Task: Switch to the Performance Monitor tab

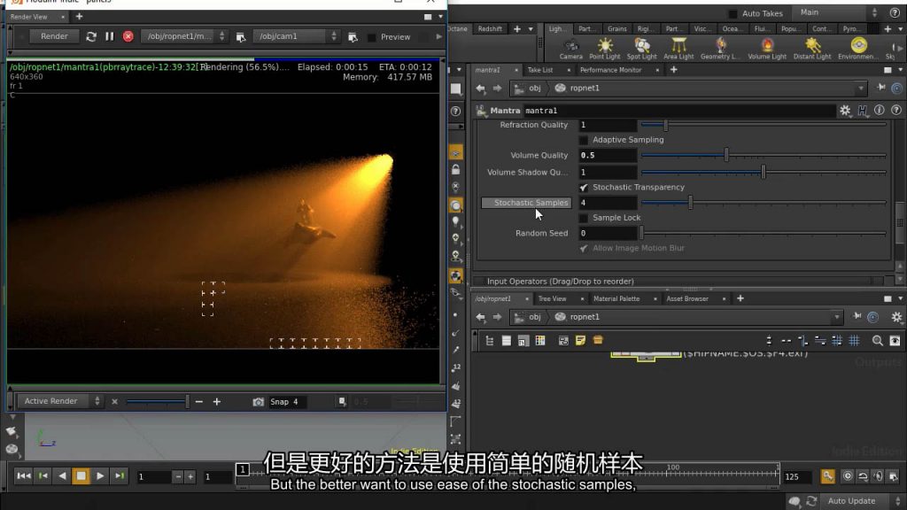Action: (610, 70)
